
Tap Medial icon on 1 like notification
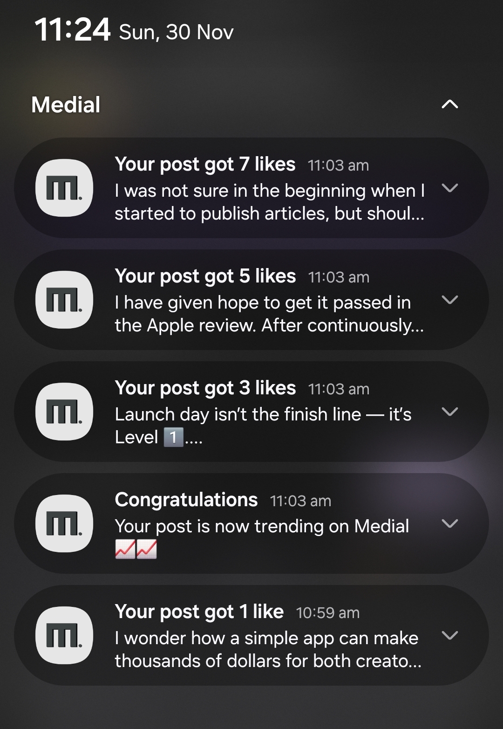pyautogui.click(x=64, y=635)
